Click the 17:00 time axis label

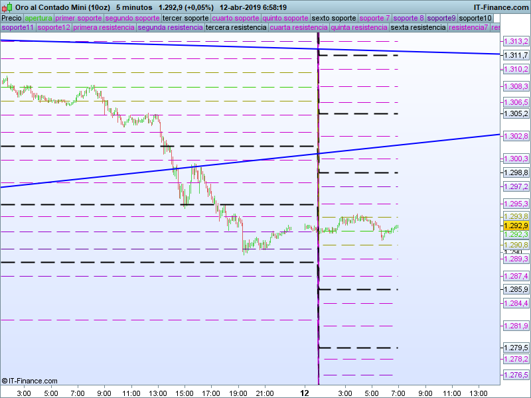pyautogui.click(x=211, y=393)
